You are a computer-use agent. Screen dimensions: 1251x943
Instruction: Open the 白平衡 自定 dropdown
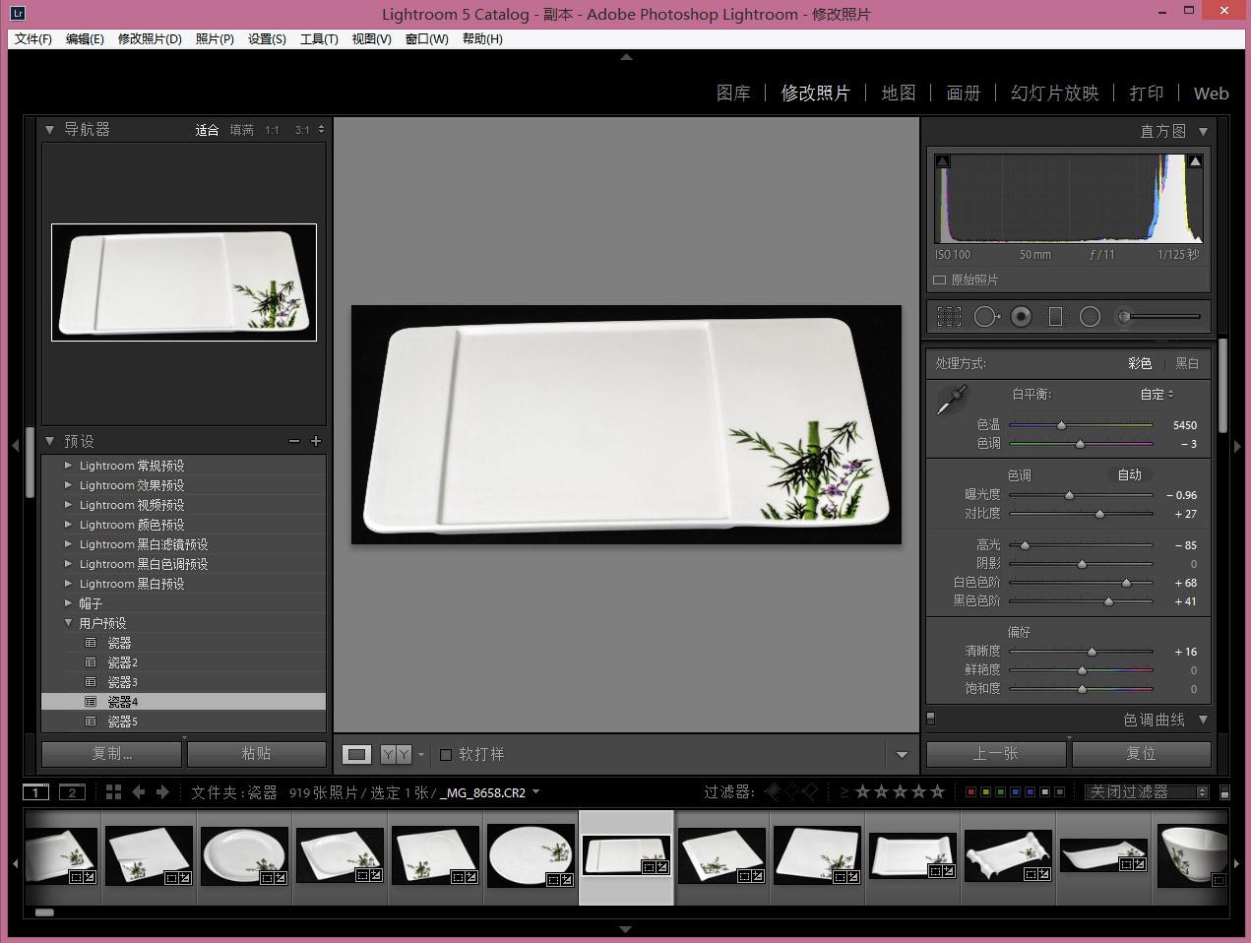point(1157,395)
